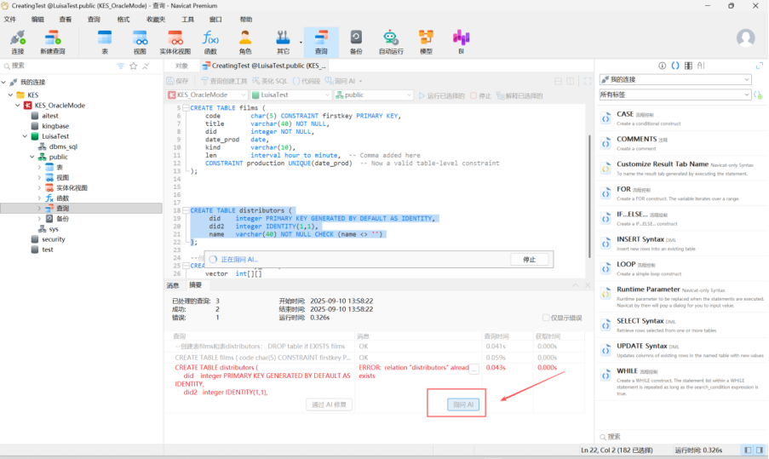Click the 连接 (Connection) toolbar icon

click(x=18, y=41)
